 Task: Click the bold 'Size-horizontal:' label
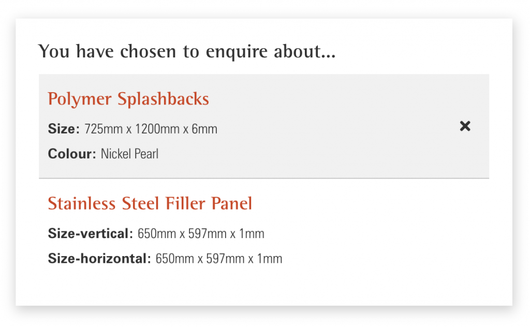point(99,259)
